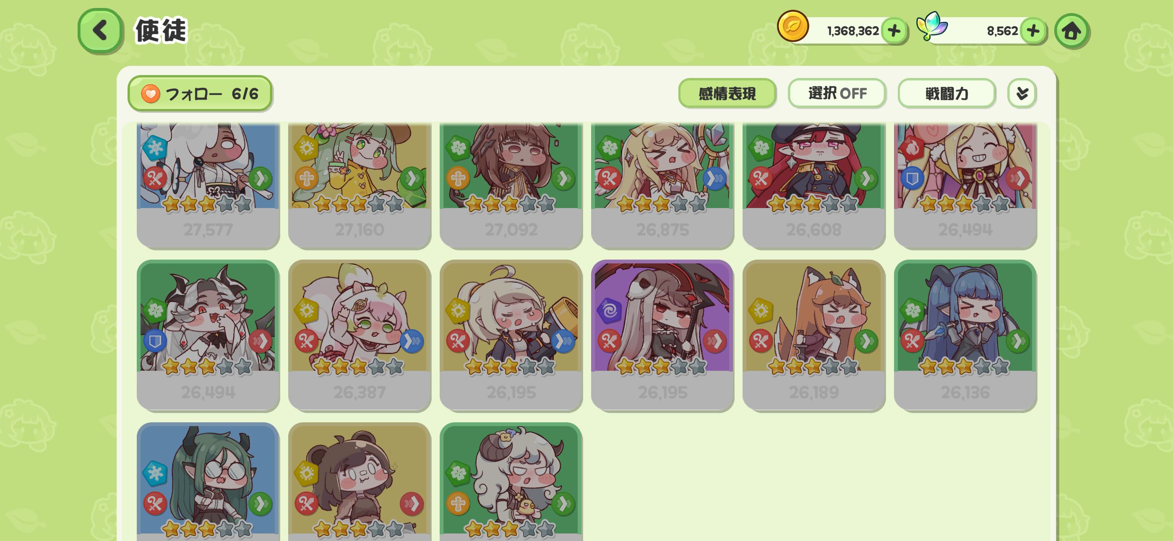Go to home via house icon
The image size is (1173, 541).
click(1071, 31)
